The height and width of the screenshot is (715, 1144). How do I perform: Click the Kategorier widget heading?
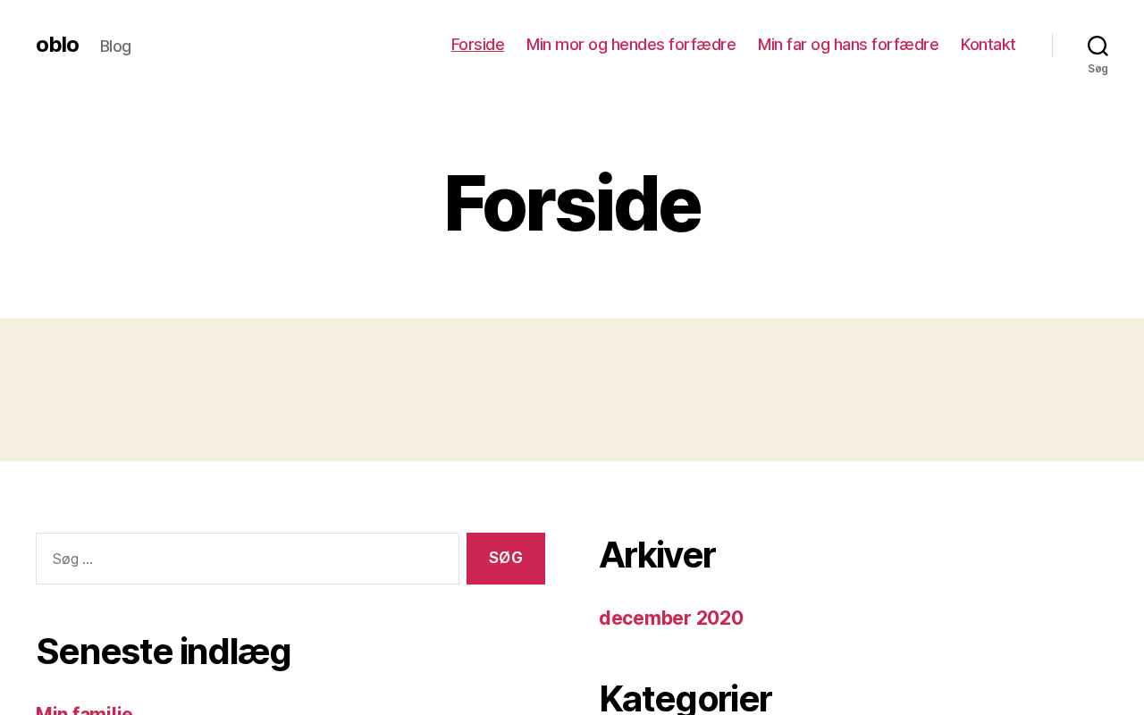tap(686, 699)
